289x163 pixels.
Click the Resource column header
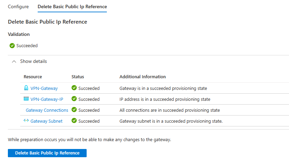tap(33, 77)
